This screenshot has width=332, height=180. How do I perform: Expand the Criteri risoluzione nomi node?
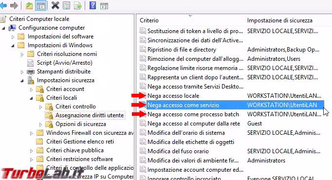tap(22, 54)
